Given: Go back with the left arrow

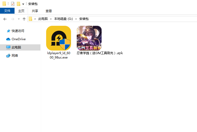Looking at the screenshot, I should [x=5, y=19].
